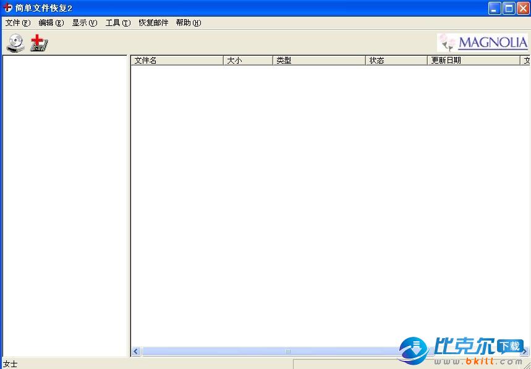Open the 显示 menu
The image size is (531, 369).
pos(85,23)
